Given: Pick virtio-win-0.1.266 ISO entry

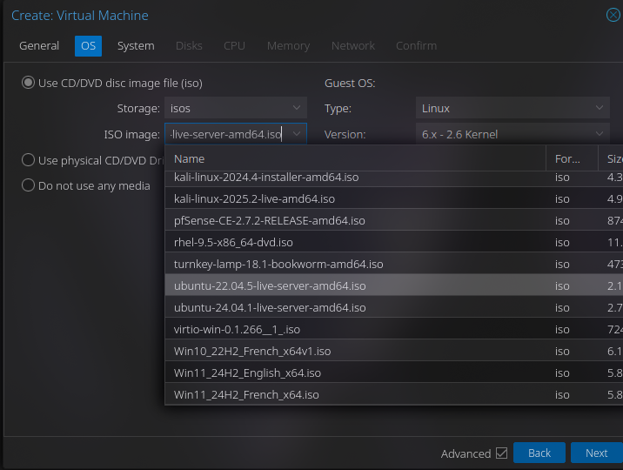Looking at the screenshot, I should pos(237,329).
